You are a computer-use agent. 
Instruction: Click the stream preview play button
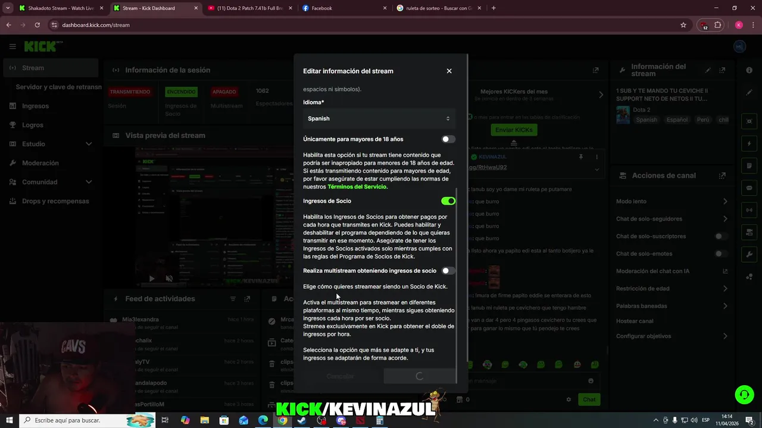pos(152,278)
